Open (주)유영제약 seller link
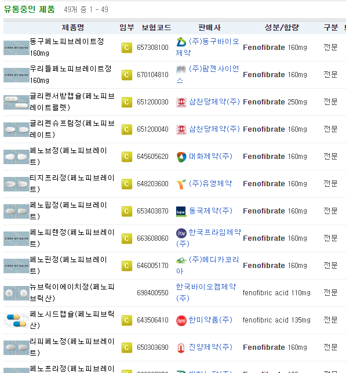Viewport: 346px width, 373px height. [210, 184]
